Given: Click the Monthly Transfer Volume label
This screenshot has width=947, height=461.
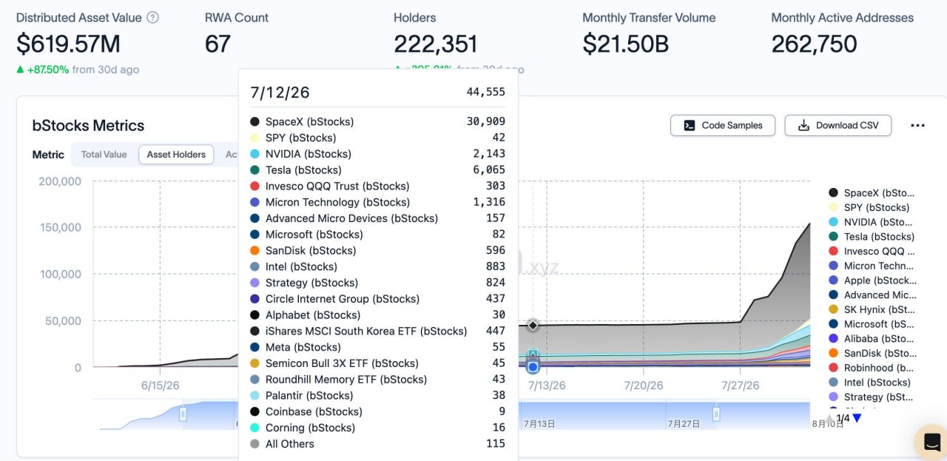Looking at the screenshot, I should [x=649, y=18].
